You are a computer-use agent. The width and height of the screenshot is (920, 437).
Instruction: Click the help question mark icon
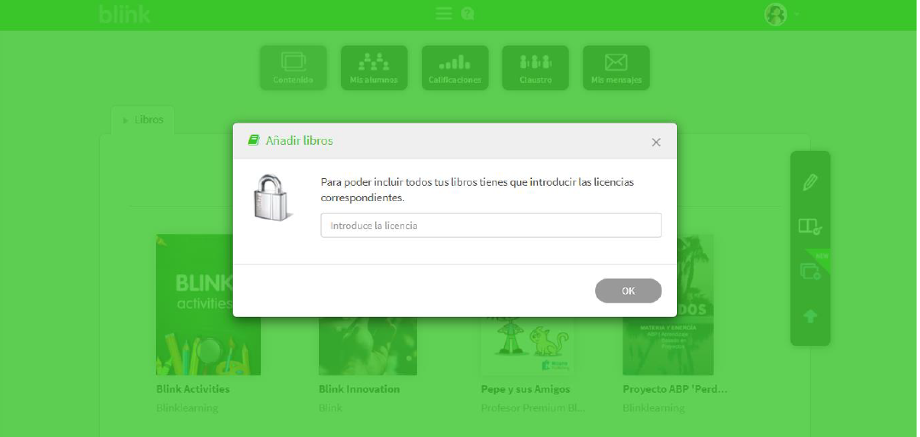point(467,14)
